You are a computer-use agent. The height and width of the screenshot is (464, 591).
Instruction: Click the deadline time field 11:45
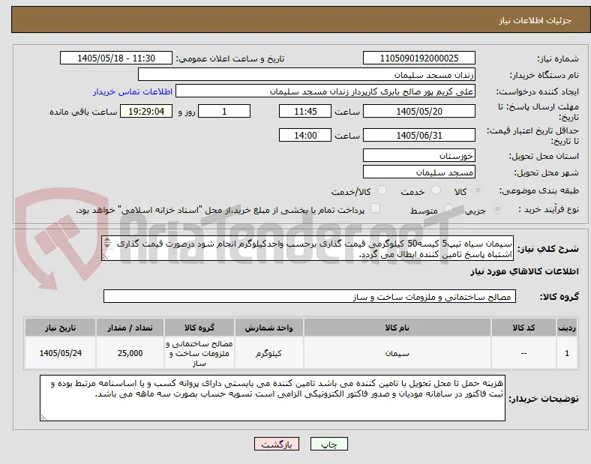pos(305,112)
